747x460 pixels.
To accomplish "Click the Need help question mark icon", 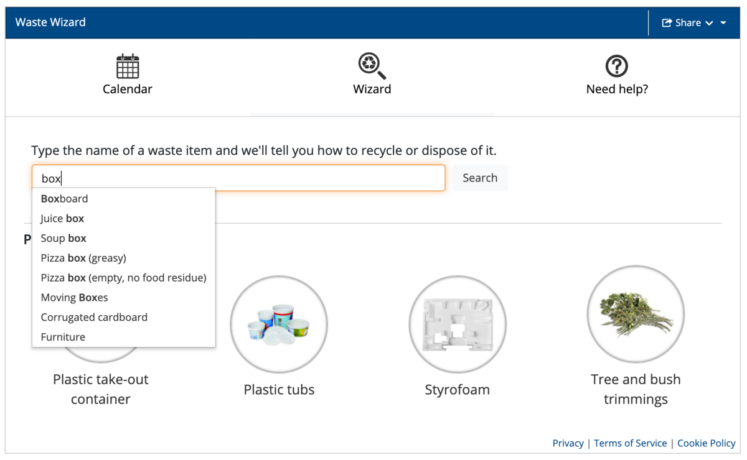I will (617, 66).
